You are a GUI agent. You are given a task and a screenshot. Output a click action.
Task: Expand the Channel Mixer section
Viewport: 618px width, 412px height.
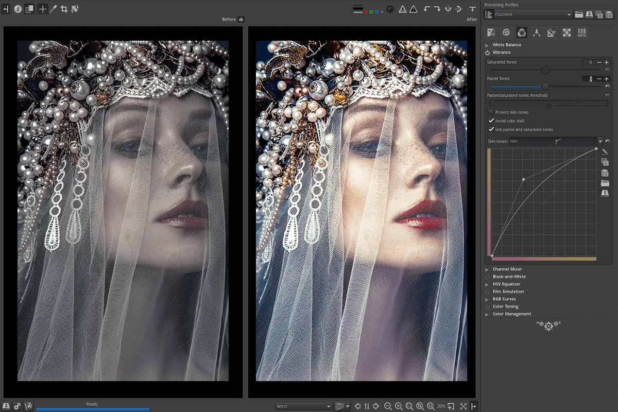pos(507,269)
